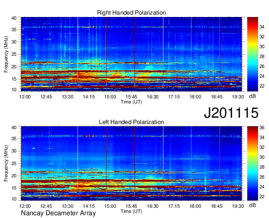269x218 pixels.
Task: Click the 20 MHz tick on the Right Handed plot
Action: pyautogui.click(x=14, y=67)
